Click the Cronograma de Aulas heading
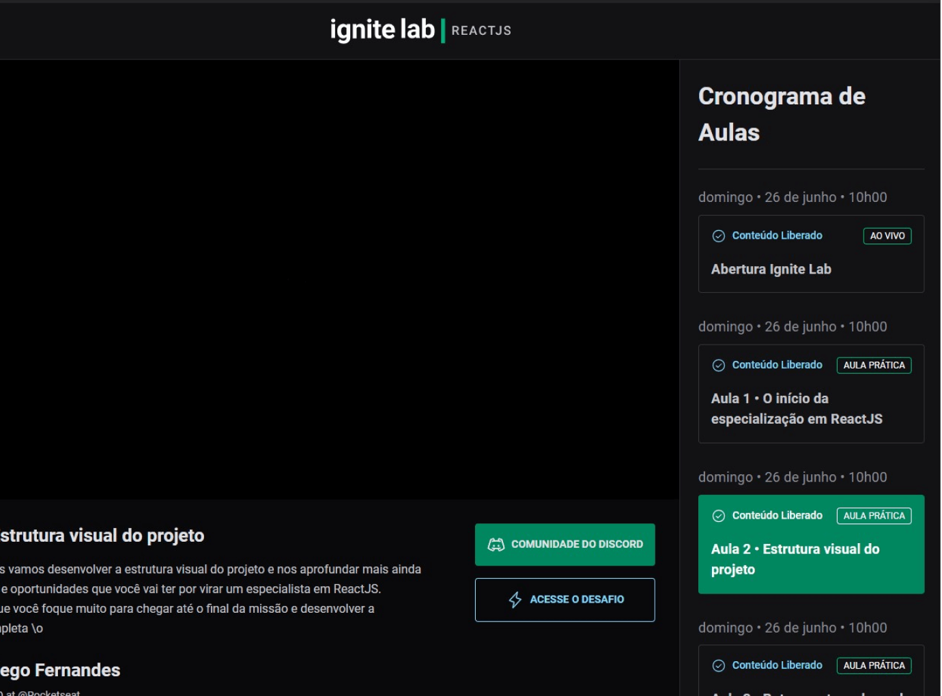Screen dimensions: 942x696 782,114
